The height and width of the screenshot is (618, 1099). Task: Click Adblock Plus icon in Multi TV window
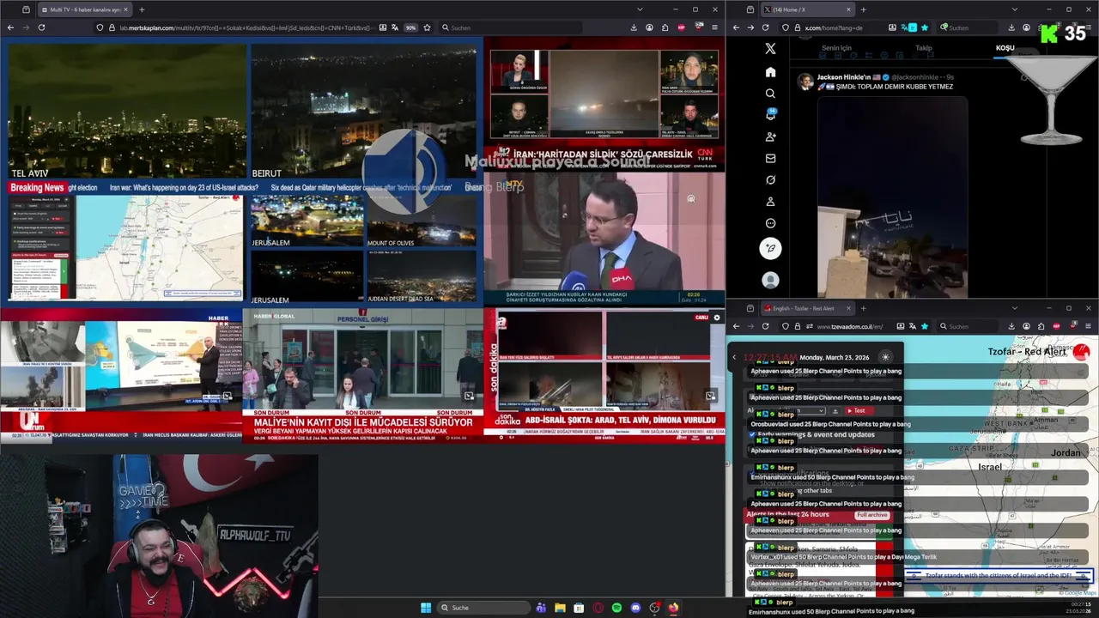[683, 27]
